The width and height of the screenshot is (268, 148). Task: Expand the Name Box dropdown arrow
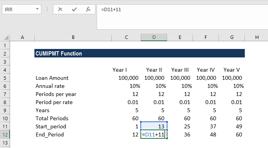tap(37, 9)
